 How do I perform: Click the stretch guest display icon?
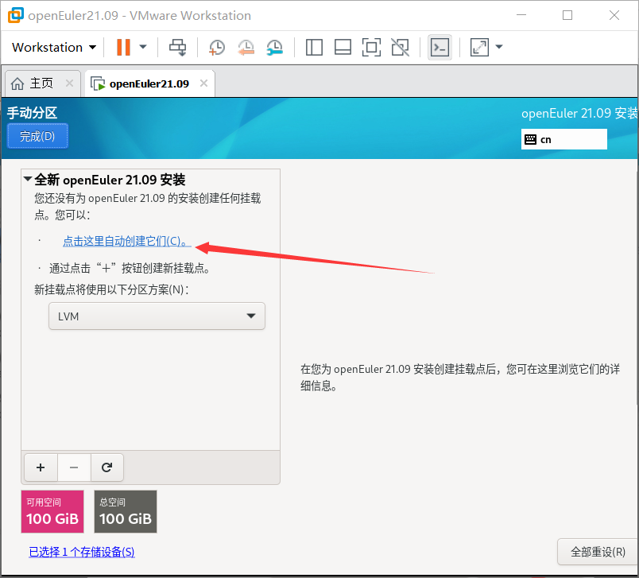tap(479, 47)
